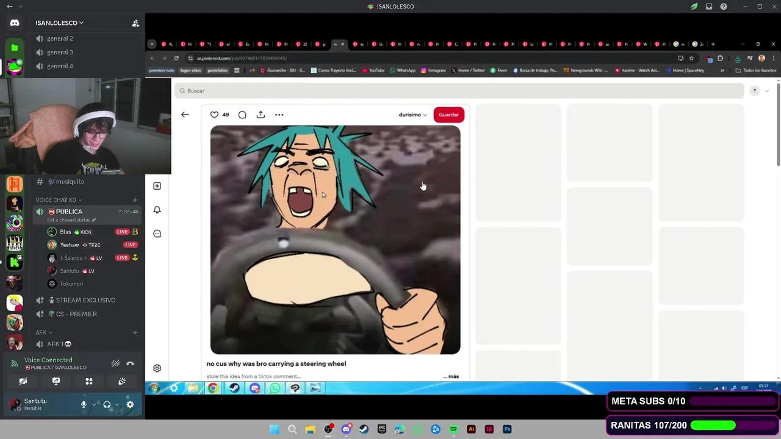Click the Windows Start button
The height and width of the screenshot is (439, 781).
(275, 429)
